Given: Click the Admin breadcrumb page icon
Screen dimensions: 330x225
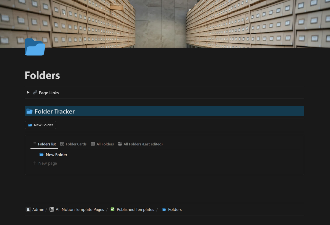Looking at the screenshot, I should pyautogui.click(x=28, y=209).
